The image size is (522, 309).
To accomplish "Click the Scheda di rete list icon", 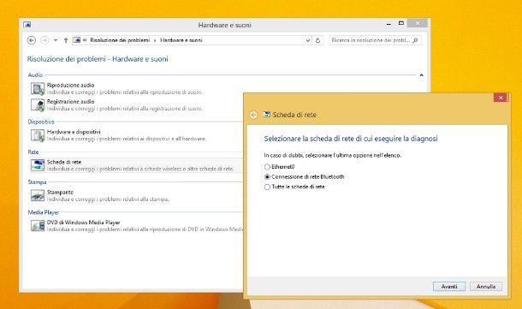I will (38, 165).
